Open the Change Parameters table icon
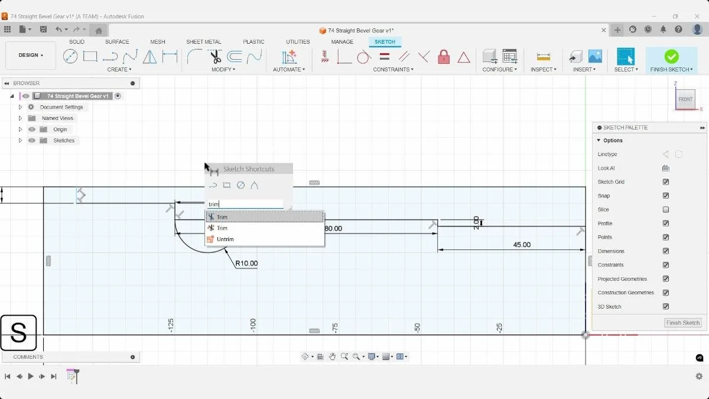709x399 pixels. (510, 57)
